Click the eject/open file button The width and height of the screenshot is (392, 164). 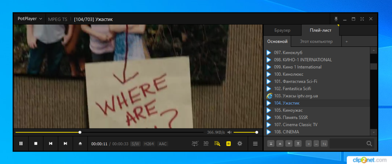click(80, 144)
